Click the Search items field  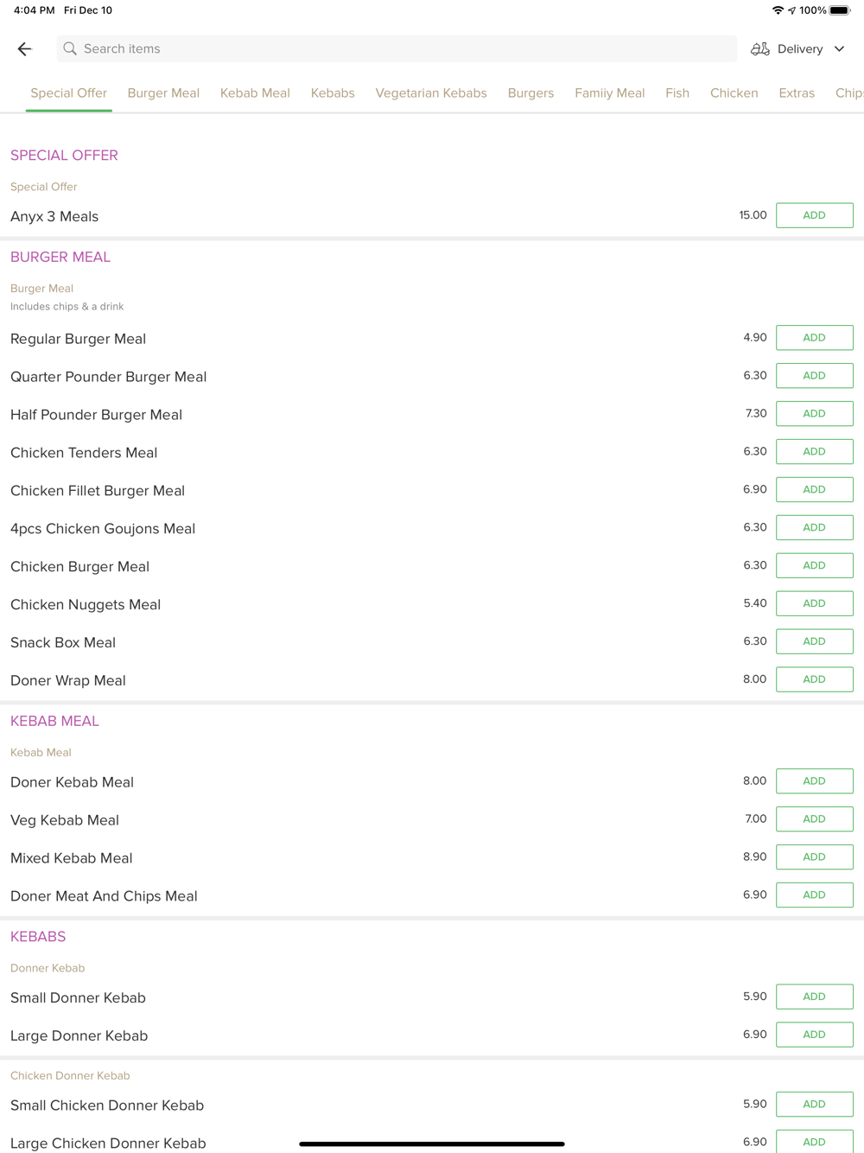coord(397,49)
